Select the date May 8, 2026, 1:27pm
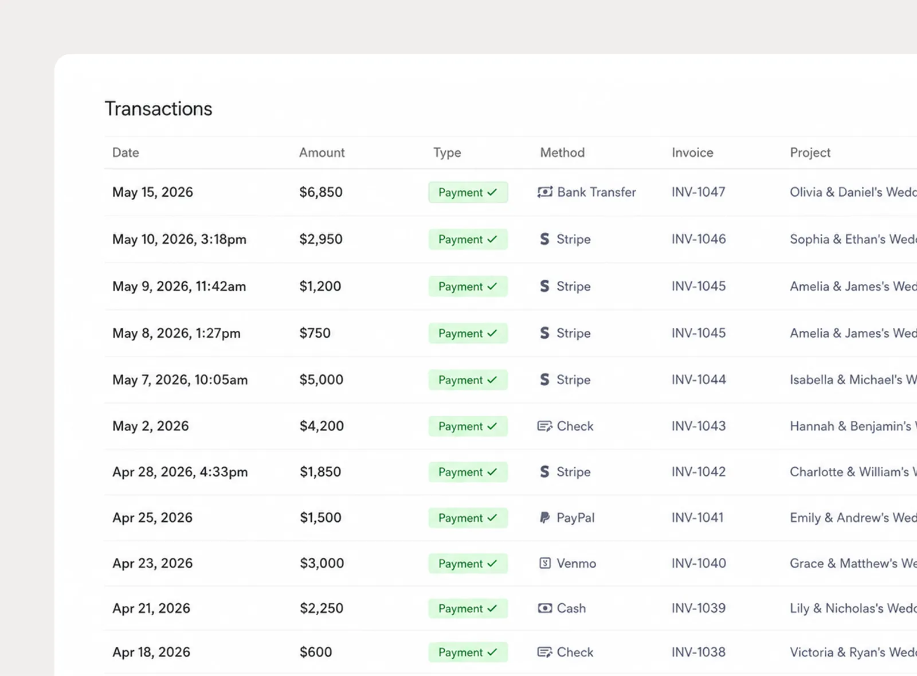917x676 pixels. click(177, 333)
